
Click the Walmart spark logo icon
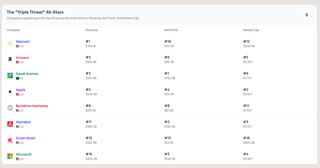coord(10,44)
